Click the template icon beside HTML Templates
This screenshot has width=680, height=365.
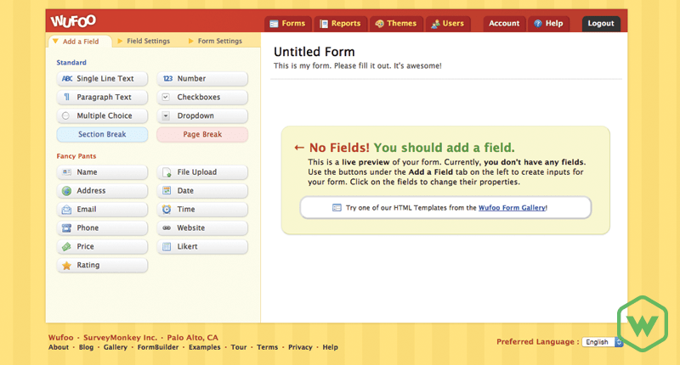(x=337, y=208)
